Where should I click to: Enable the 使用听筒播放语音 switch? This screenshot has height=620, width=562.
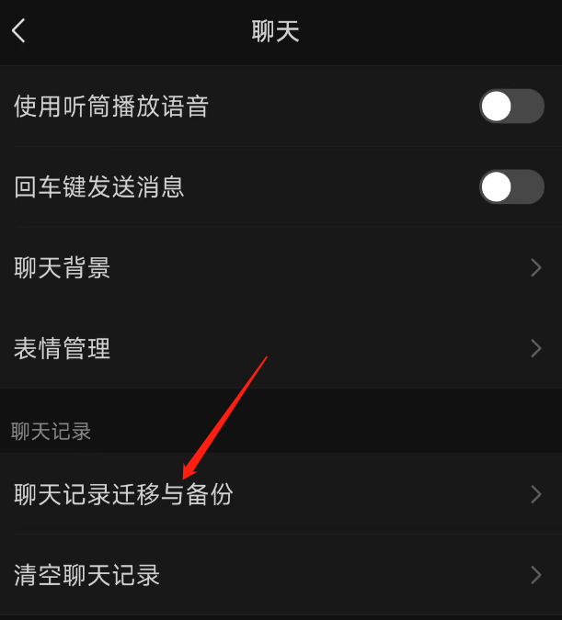click(511, 106)
